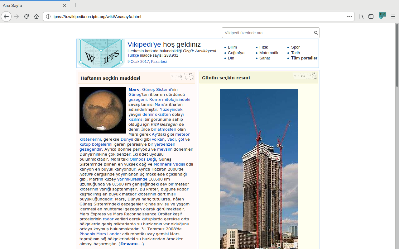The height and width of the screenshot is (249, 399).
Task: Open the Din portal
Action: click(231, 58)
